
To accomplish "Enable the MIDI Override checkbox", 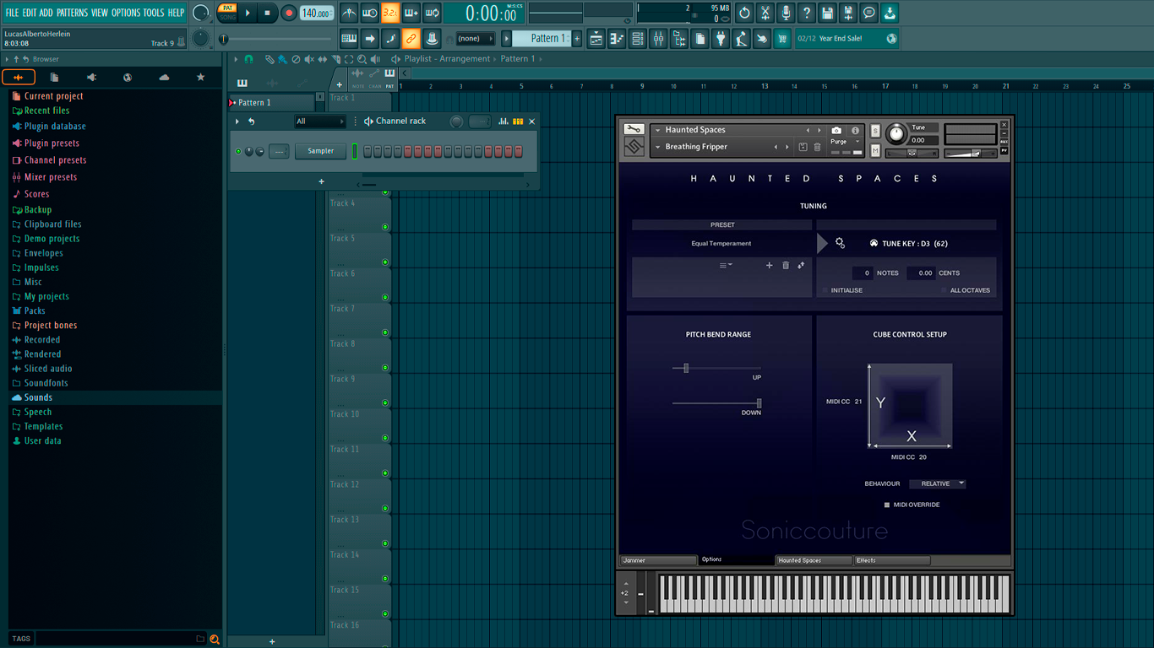I will [887, 505].
